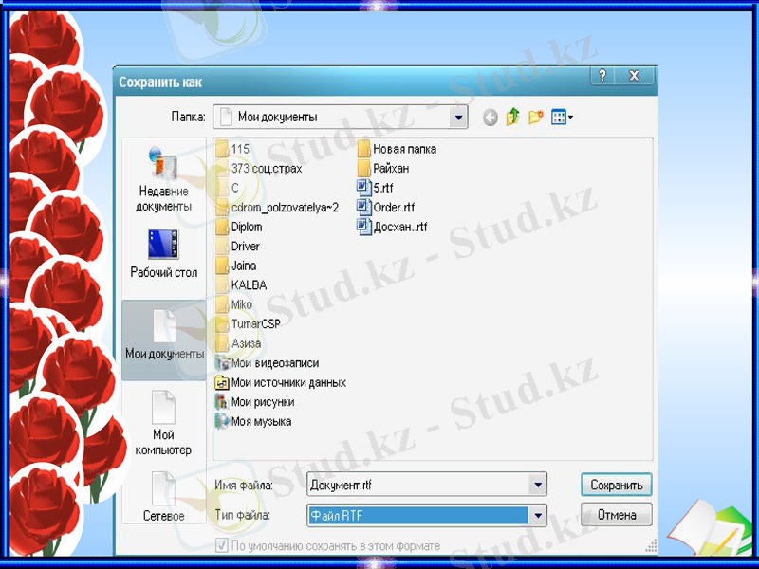Viewport: 759px width, 569px height.
Task: Open Сетевое окружение in places bar
Action: [163, 496]
